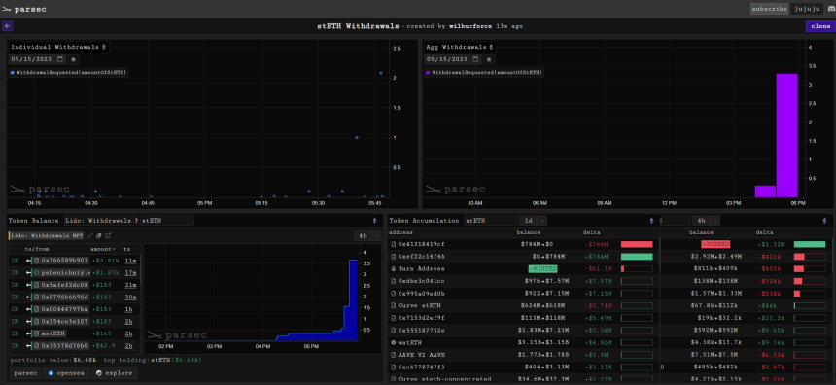Click the Ethereum icon on Token Accumulation panel
This screenshot has height=385, width=836.
pyautogui.click(x=651, y=221)
